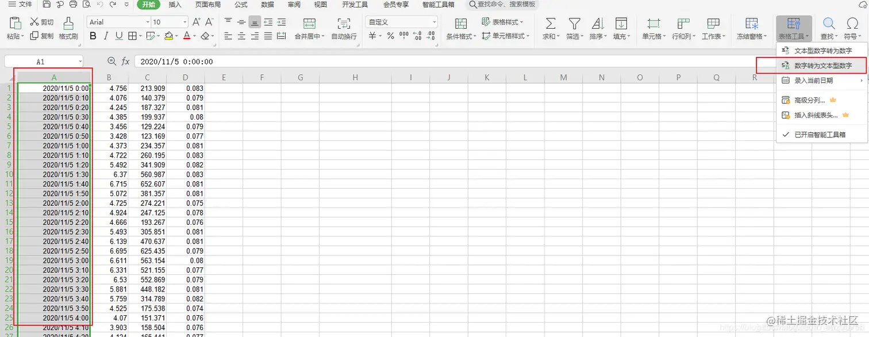
Task: Open Print Preview from quick access bar
Action: coord(86,5)
